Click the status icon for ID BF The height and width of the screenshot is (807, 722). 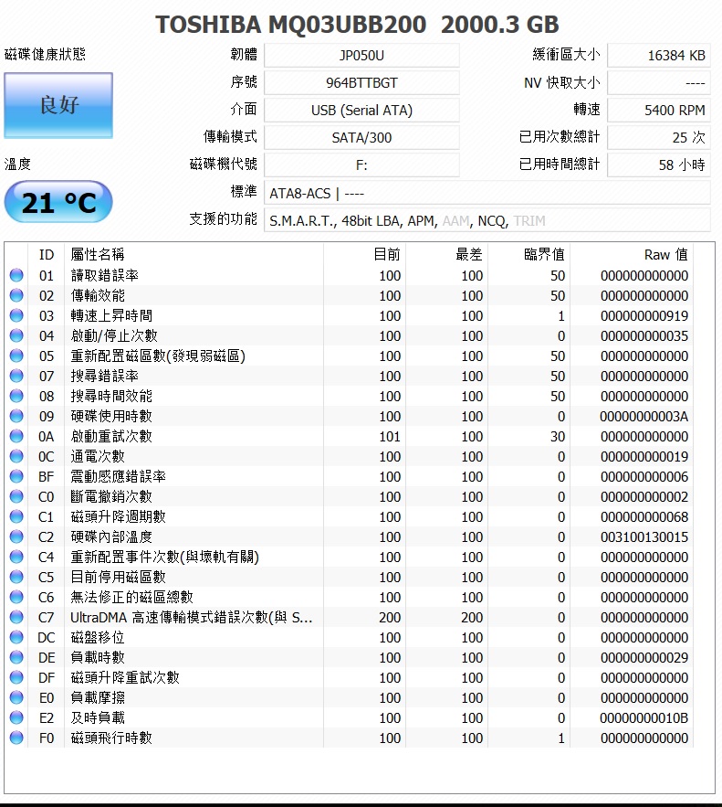pyautogui.click(x=16, y=476)
